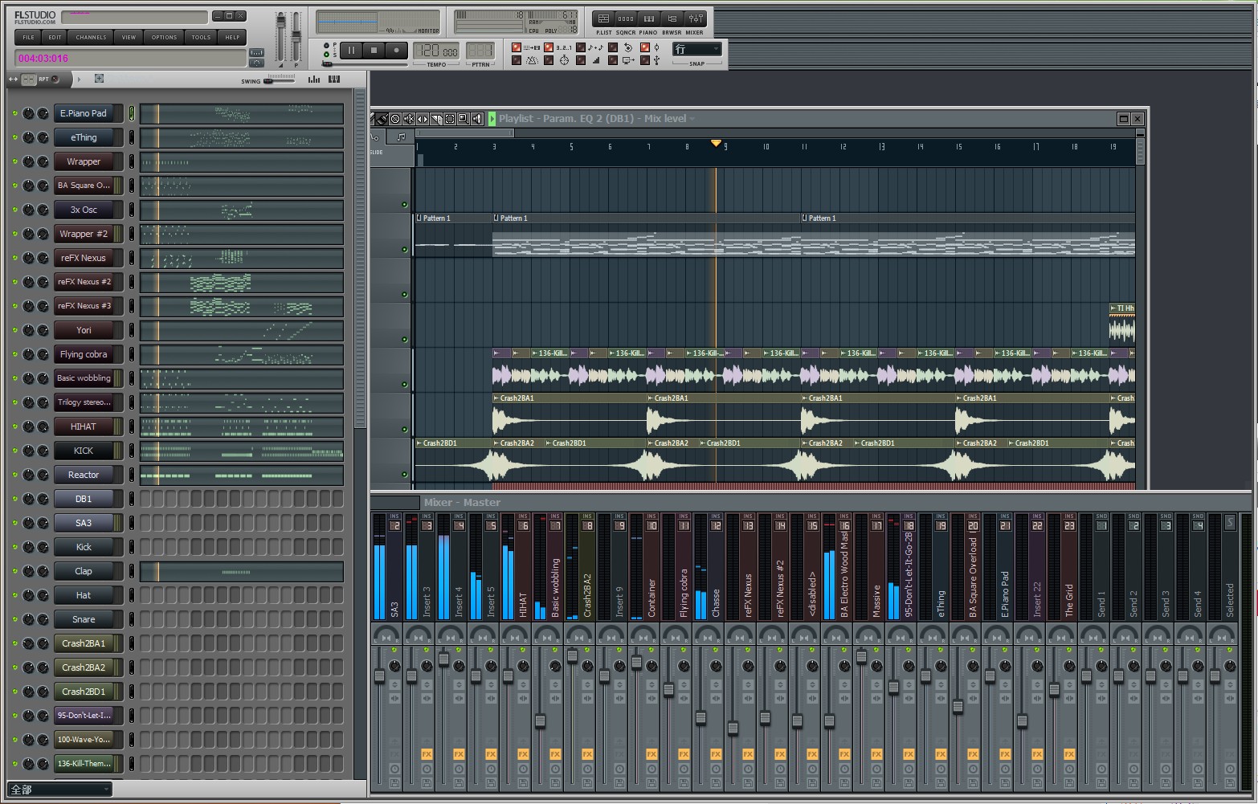Toggle FX on Flying cobra mixer track
This screenshot has height=804, width=1258.
coord(684,754)
